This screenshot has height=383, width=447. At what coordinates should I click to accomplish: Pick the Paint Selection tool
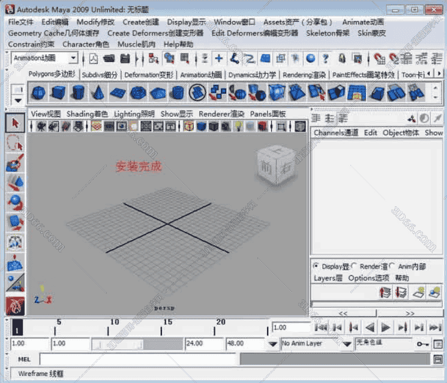(15, 162)
